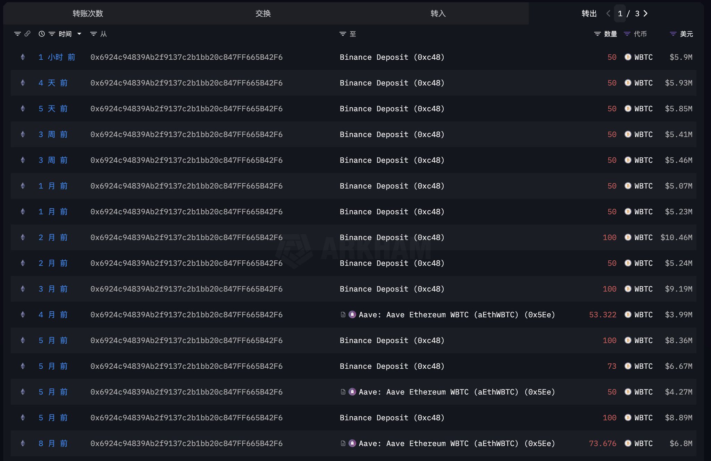Screen dimensions: 711x461
Task: Click the WBTC token icon in $10.46M row
Action: [x=628, y=237]
